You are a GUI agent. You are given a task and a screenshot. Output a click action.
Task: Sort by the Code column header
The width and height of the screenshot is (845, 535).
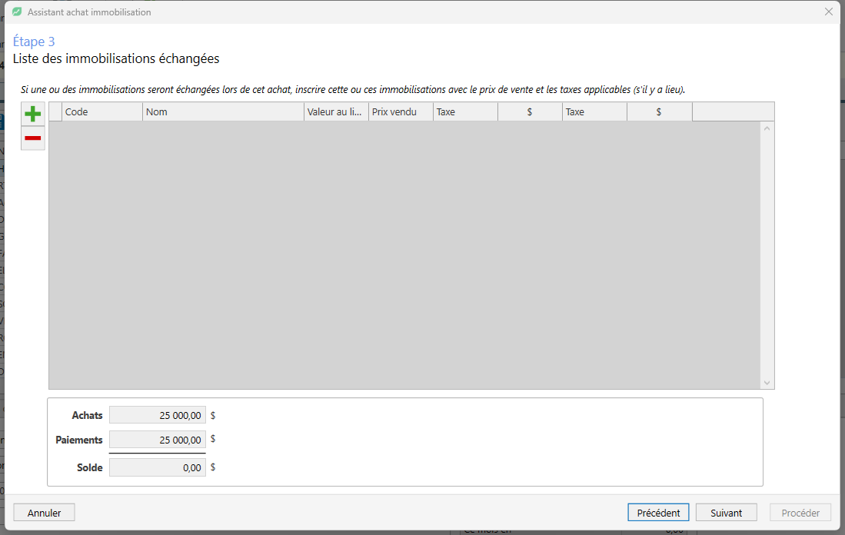click(102, 112)
